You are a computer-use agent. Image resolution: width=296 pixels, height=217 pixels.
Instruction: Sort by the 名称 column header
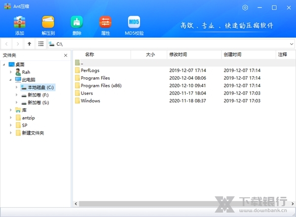pos(102,55)
